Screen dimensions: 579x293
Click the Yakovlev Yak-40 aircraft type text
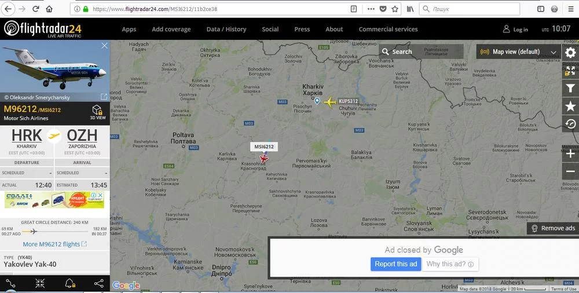point(30,264)
